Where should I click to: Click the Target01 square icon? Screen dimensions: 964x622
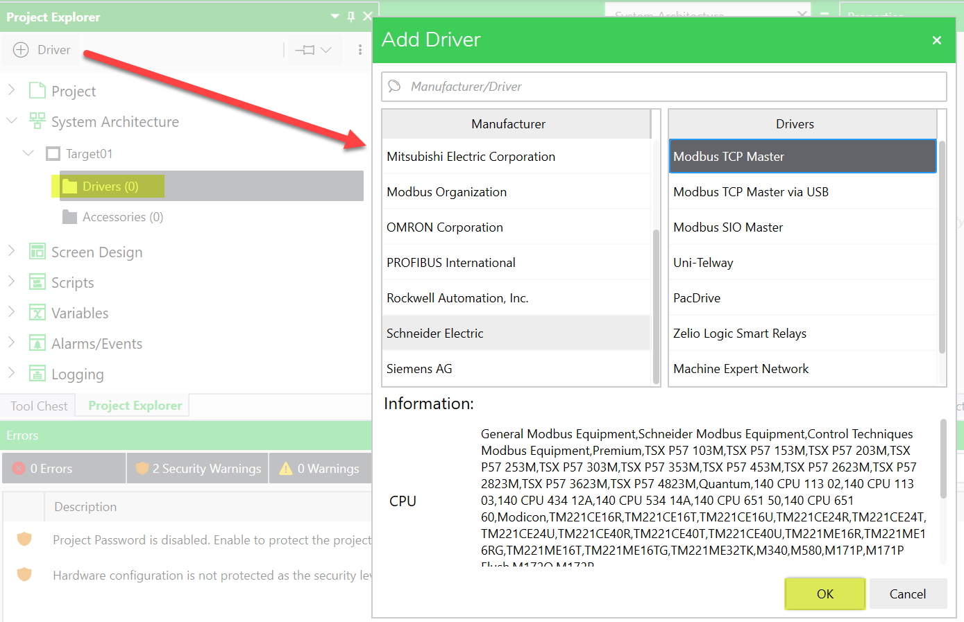[x=53, y=153]
